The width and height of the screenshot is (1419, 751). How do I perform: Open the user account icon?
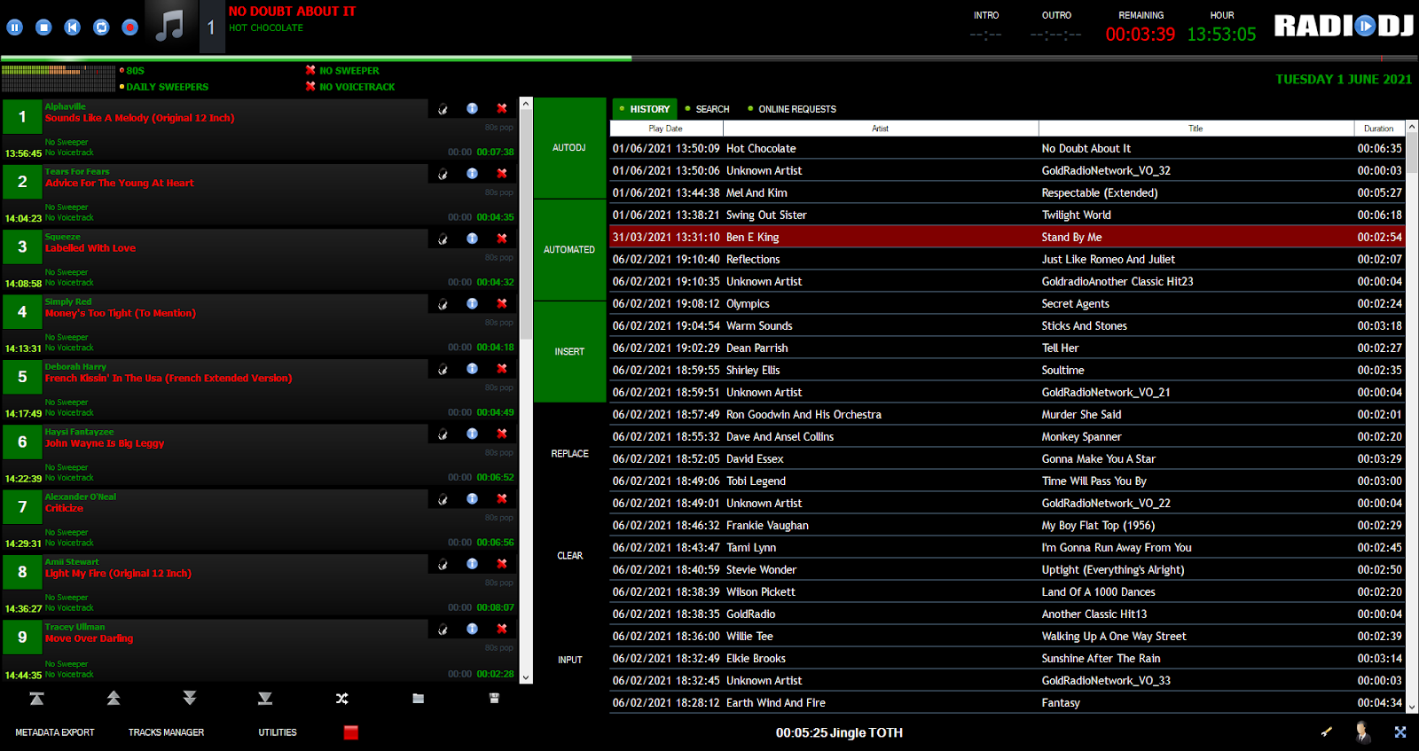pos(1363,731)
